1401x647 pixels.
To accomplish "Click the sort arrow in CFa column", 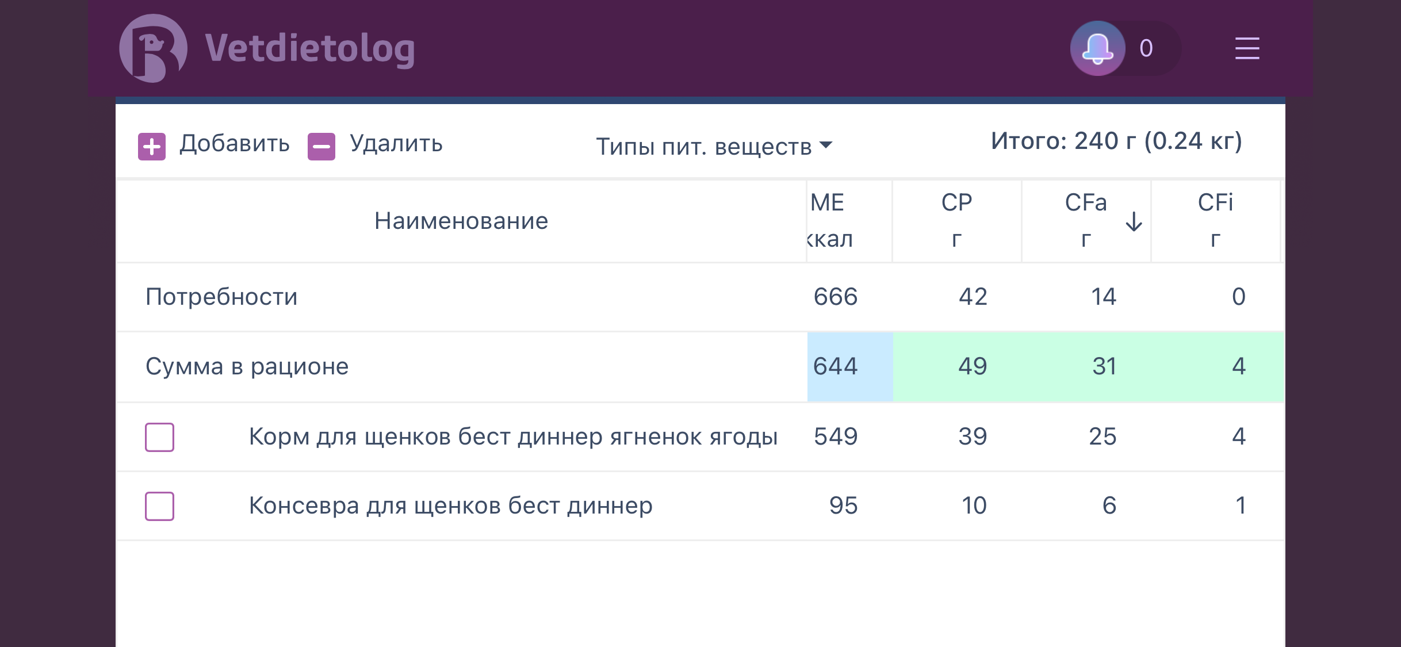I will (x=1134, y=221).
